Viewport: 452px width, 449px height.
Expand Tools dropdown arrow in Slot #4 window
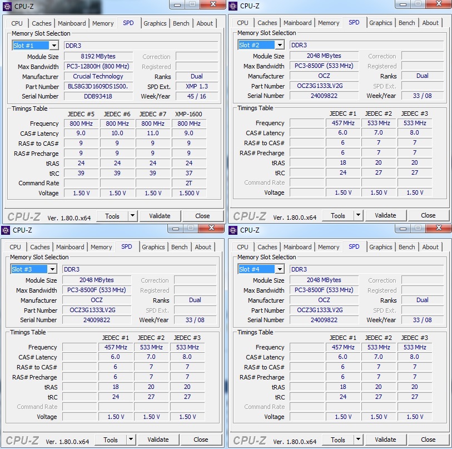click(358, 439)
